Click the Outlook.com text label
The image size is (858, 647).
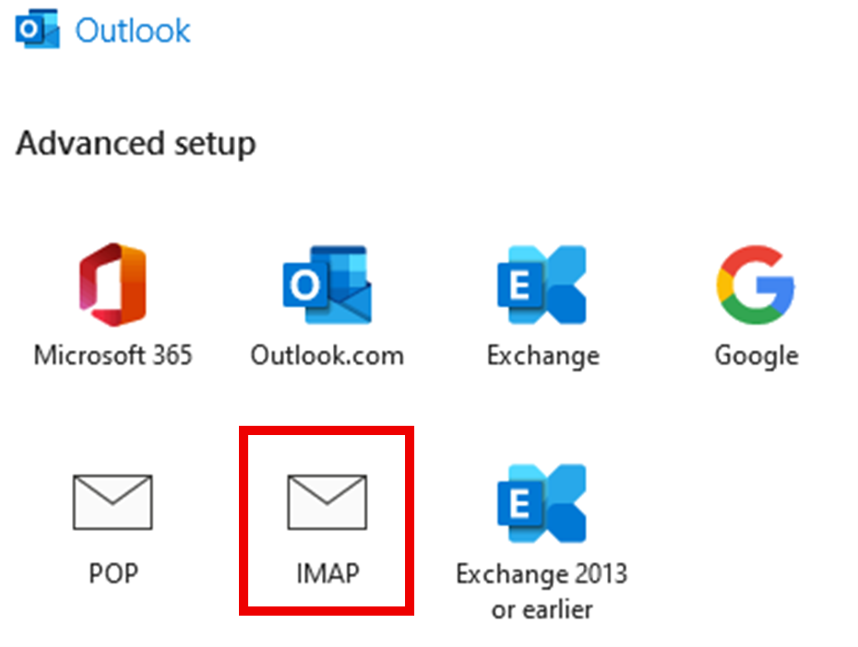point(328,355)
